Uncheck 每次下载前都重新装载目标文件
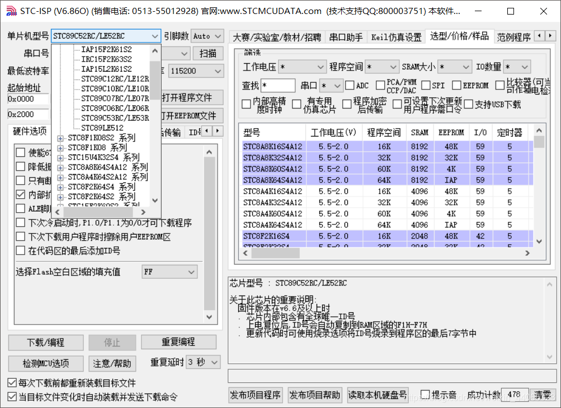The height and width of the screenshot is (408, 561). (x=12, y=383)
